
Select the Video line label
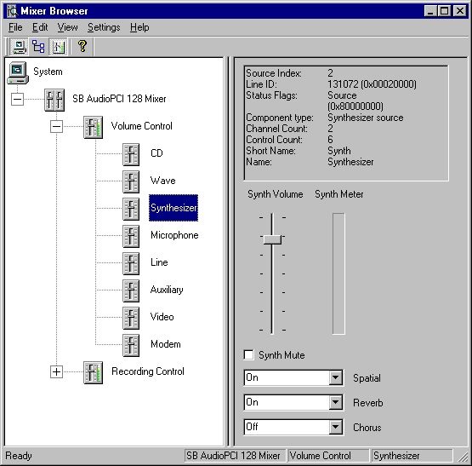click(162, 317)
